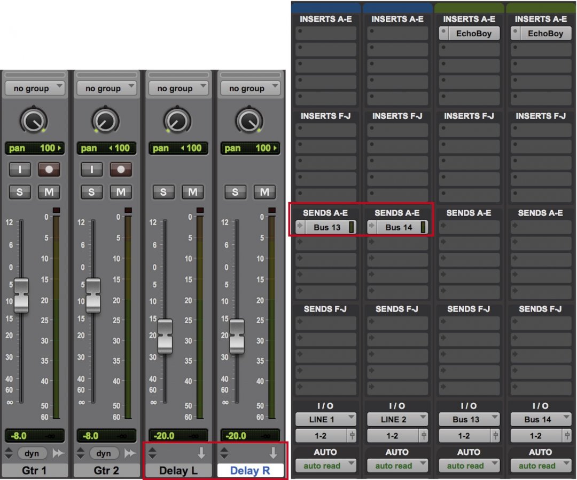Click the -8.0 volume readout on Gtr 1
This screenshot has width=577, height=480.
click(x=20, y=436)
